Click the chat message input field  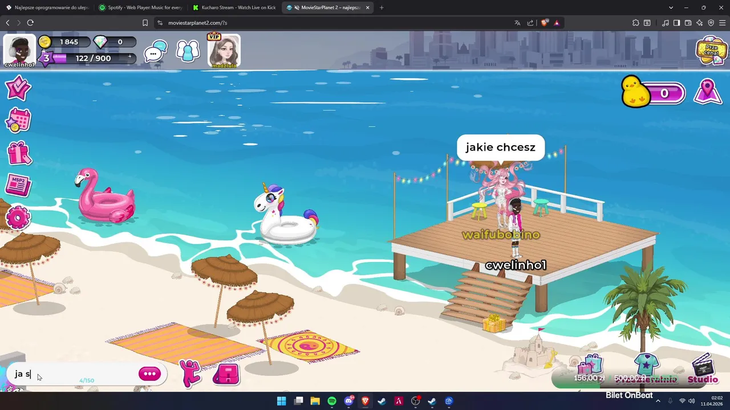coord(74,374)
